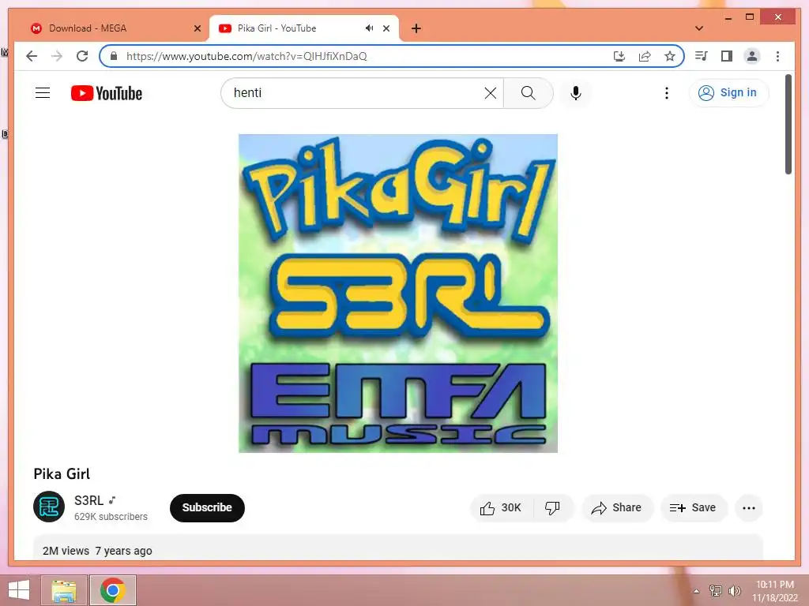This screenshot has height=606, width=809.
Task: Click the Pika Girl video title
Action: 62,473
